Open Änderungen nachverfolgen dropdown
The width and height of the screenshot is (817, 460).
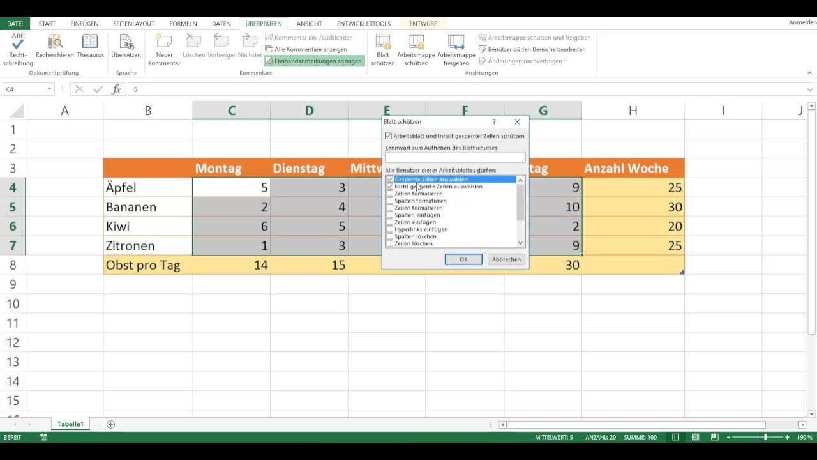523,61
